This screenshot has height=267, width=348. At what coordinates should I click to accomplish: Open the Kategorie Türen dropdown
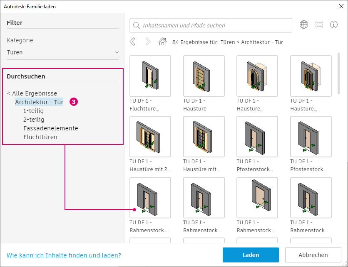click(63, 52)
